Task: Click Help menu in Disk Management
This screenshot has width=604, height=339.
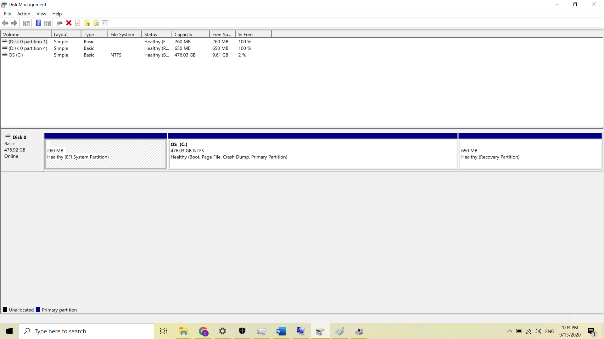Action: pyautogui.click(x=57, y=14)
